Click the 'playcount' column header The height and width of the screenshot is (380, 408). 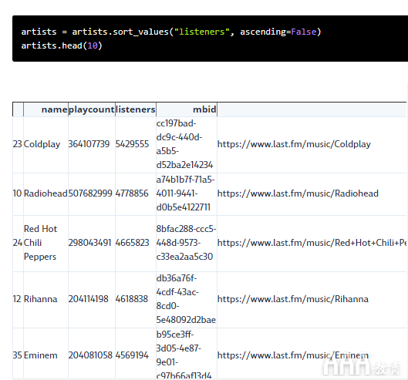[92, 109]
